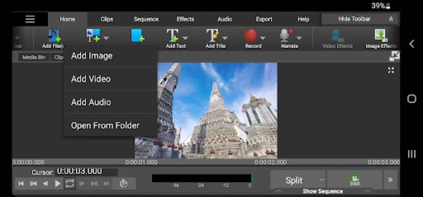The image size is (423, 197).
Task: Open the Add Title dropdown arrow
Action: coord(225,38)
